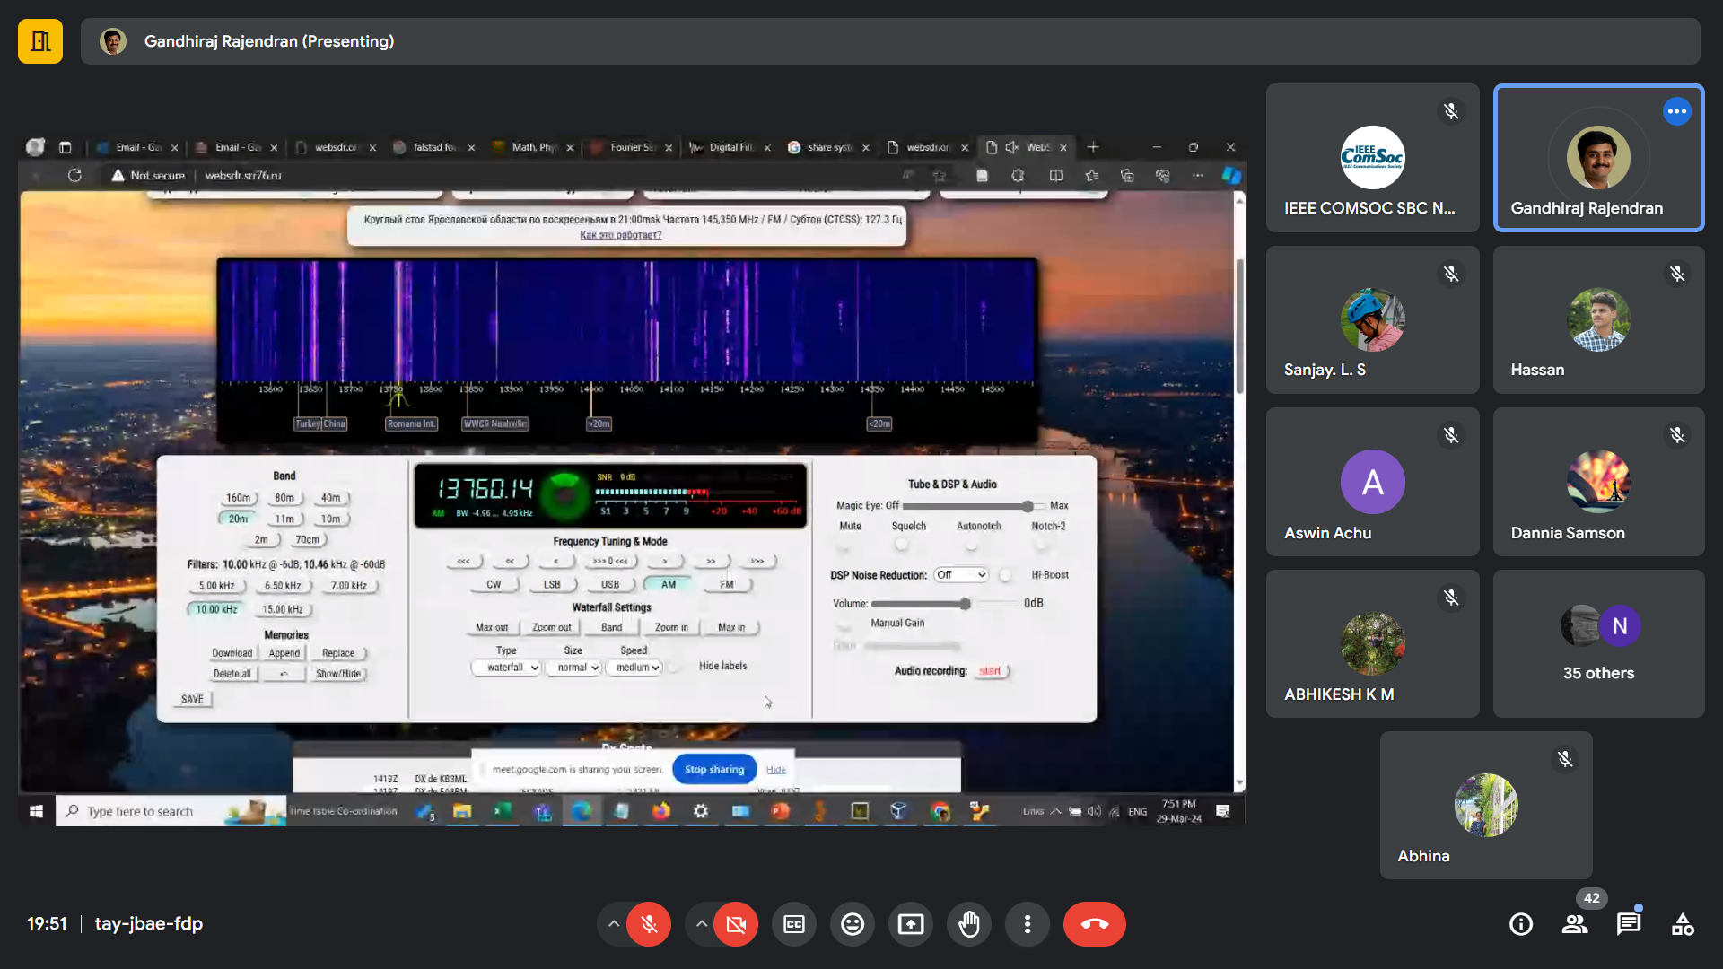Open the emoji reactions button
Viewport: 1723px width, 969px height.
[853, 924]
